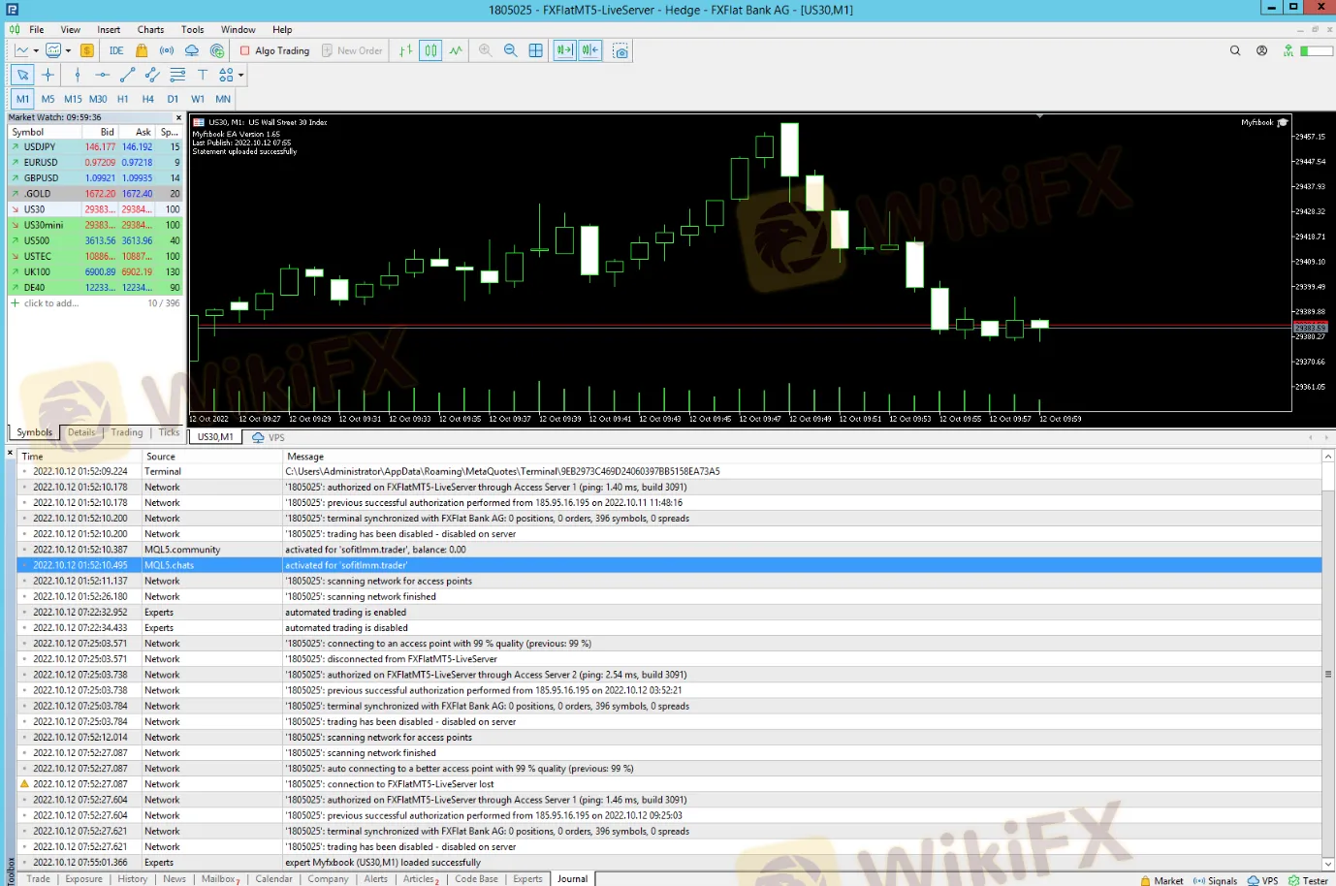Close the Market Watch panel
Screen dimensions: 1336x886
(178, 117)
